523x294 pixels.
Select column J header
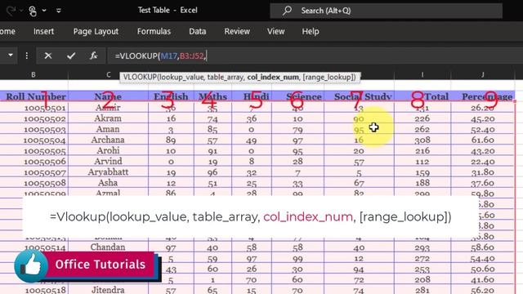click(483, 74)
